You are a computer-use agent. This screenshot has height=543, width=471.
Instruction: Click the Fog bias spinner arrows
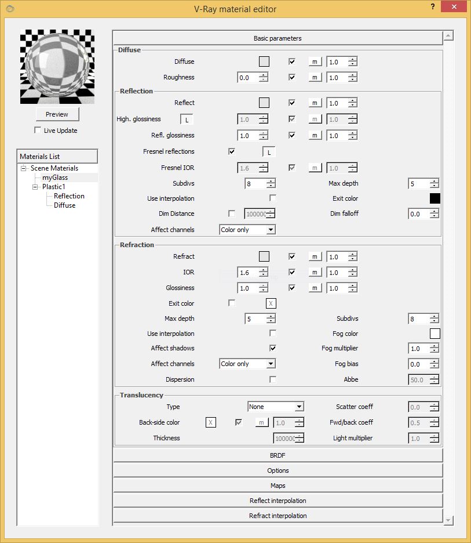coord(435,364)
